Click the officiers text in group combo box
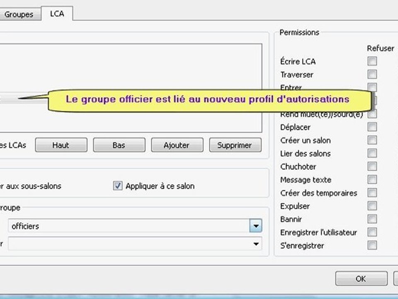This screenshot has height=299, width=398. [x=25, y=226]
